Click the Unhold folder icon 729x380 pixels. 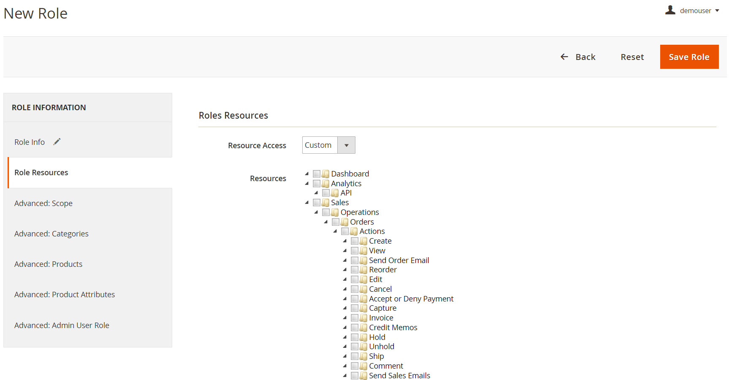click(363, 347)
